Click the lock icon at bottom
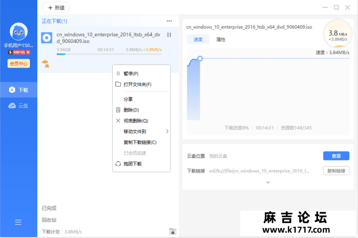358x238 pixels. coord(173,232)
